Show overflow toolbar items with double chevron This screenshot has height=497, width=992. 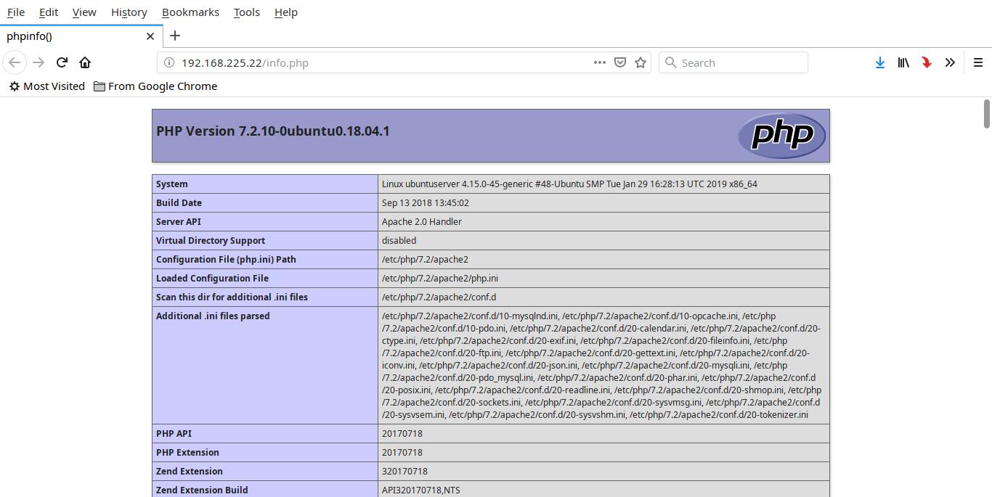pyautogui.click(x=950, y=62)
